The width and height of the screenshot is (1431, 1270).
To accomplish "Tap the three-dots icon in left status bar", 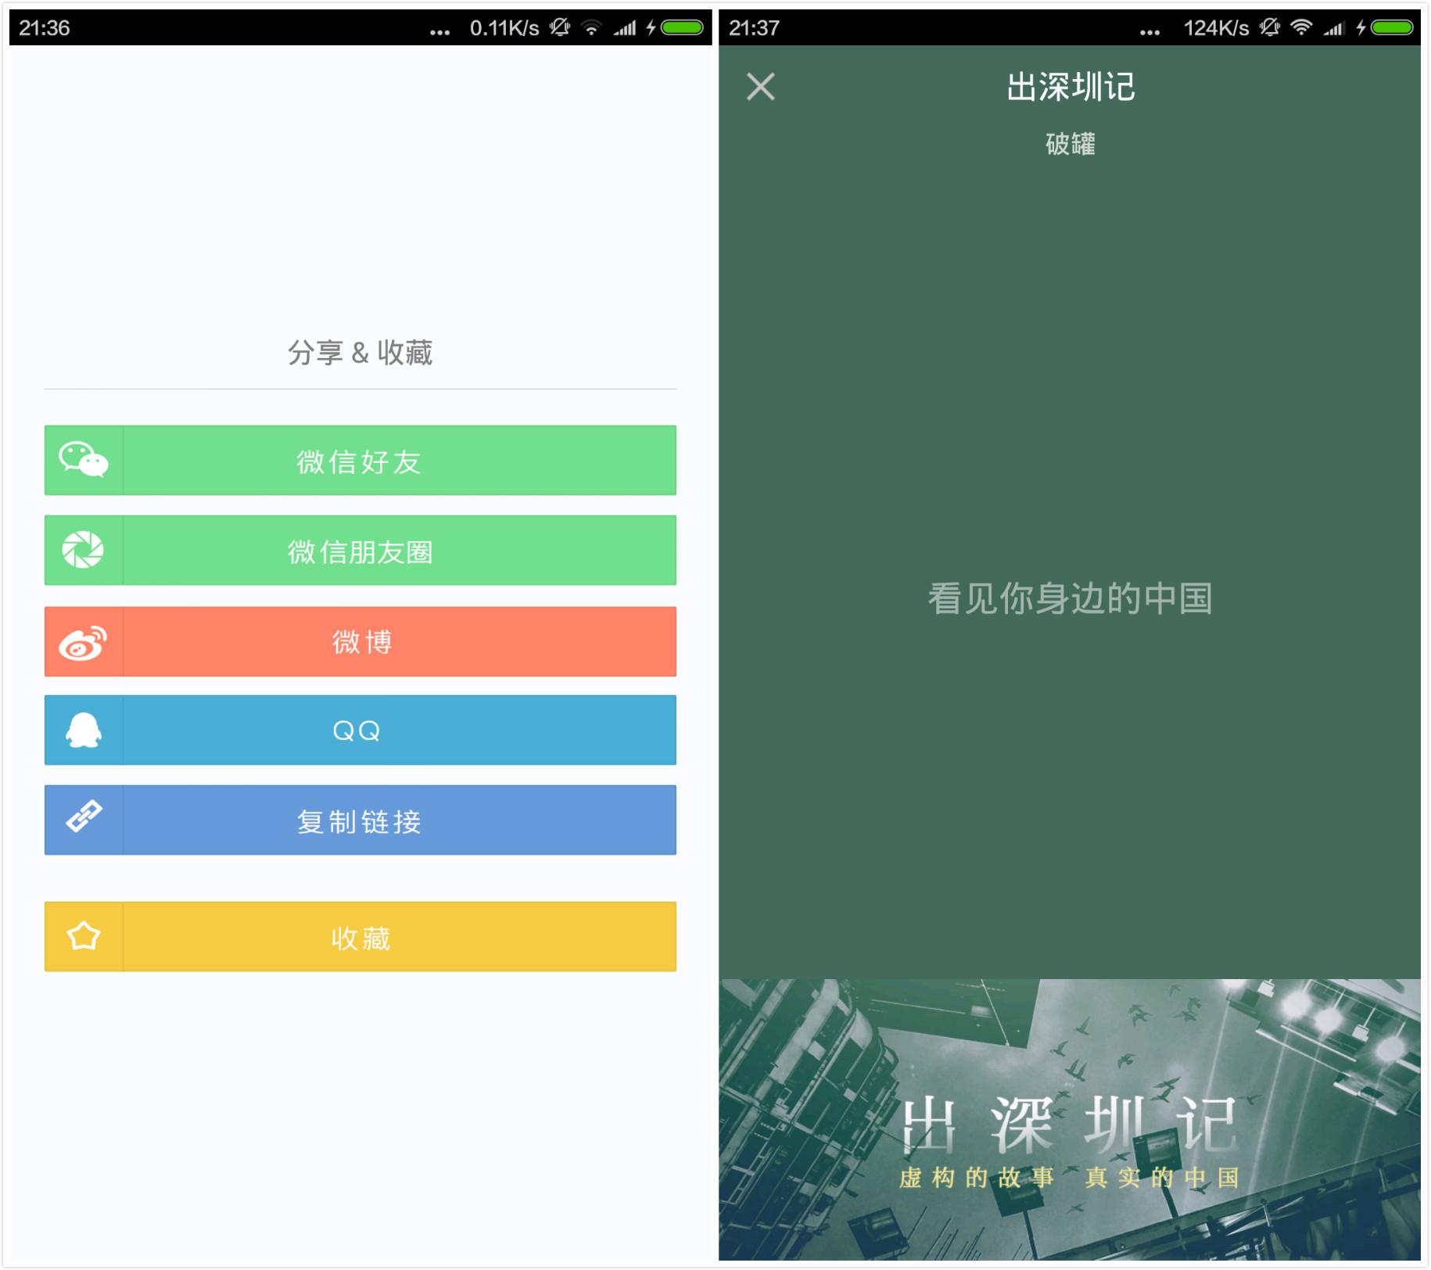I will pyautogui.click(x=440, y=33).
